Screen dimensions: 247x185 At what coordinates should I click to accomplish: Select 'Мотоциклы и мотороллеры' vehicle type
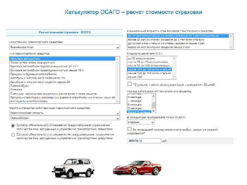pos(62,101)
